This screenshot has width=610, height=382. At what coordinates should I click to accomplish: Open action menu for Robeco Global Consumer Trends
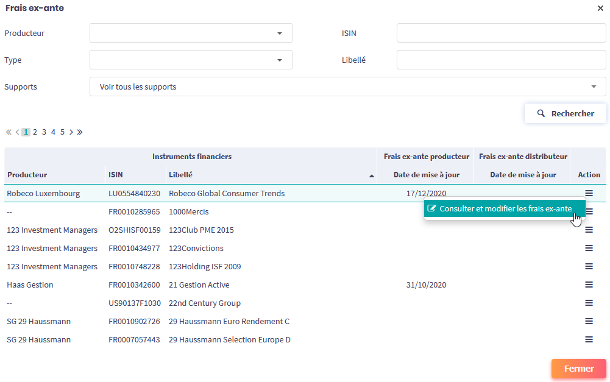589,193
